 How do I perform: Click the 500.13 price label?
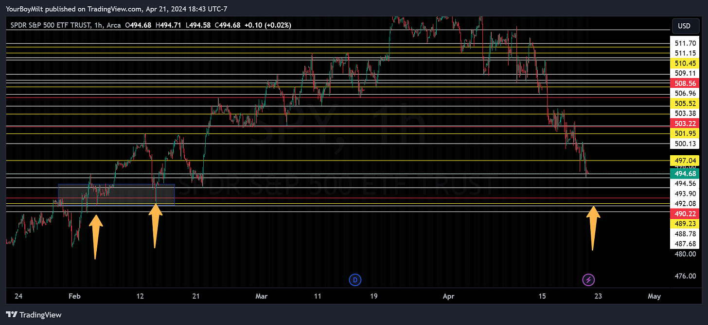[686, 143]
